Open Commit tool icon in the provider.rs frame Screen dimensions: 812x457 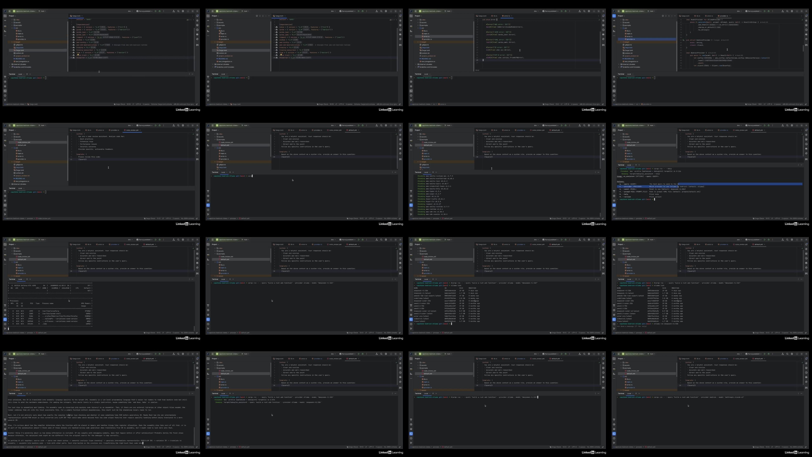point(614,20)
